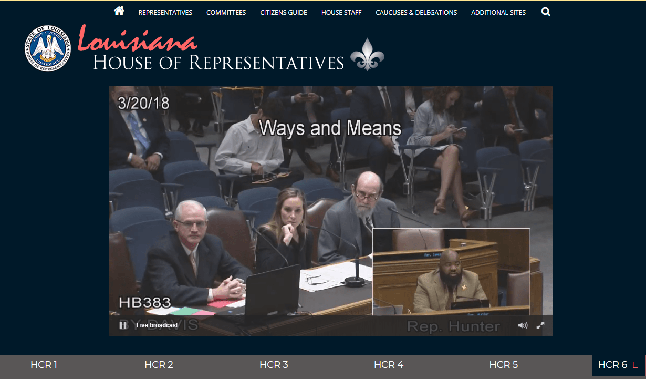Go to the home page icon

(x=119, y=11)
